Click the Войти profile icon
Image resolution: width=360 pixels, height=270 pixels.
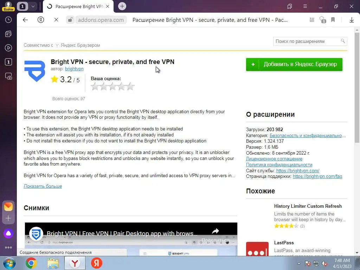[8, 6]
